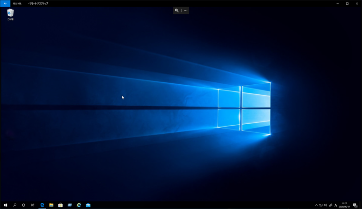Maximize or restore the Remote Desktop window
The width and height of the screenshot is (362, 209).
[347, 3]
